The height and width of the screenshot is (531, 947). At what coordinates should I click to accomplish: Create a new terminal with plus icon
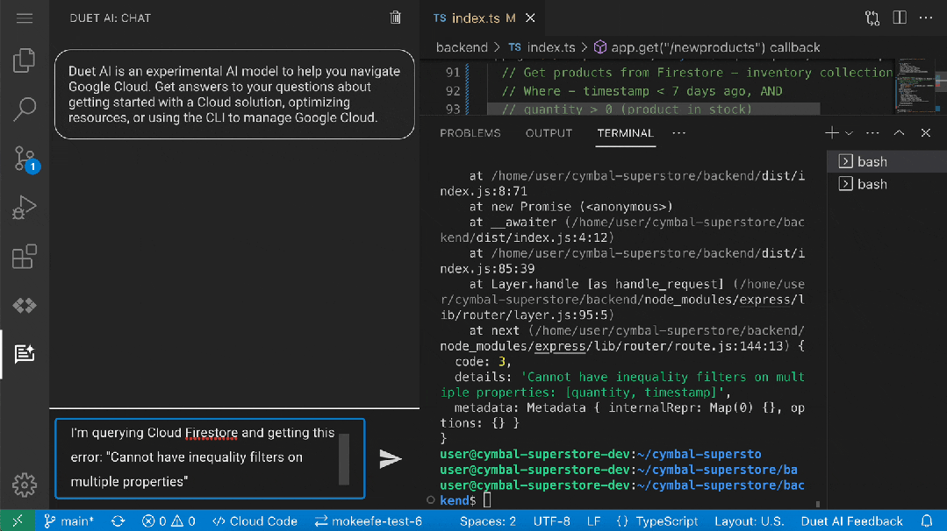pyautogui.click(x=832, y=132)
